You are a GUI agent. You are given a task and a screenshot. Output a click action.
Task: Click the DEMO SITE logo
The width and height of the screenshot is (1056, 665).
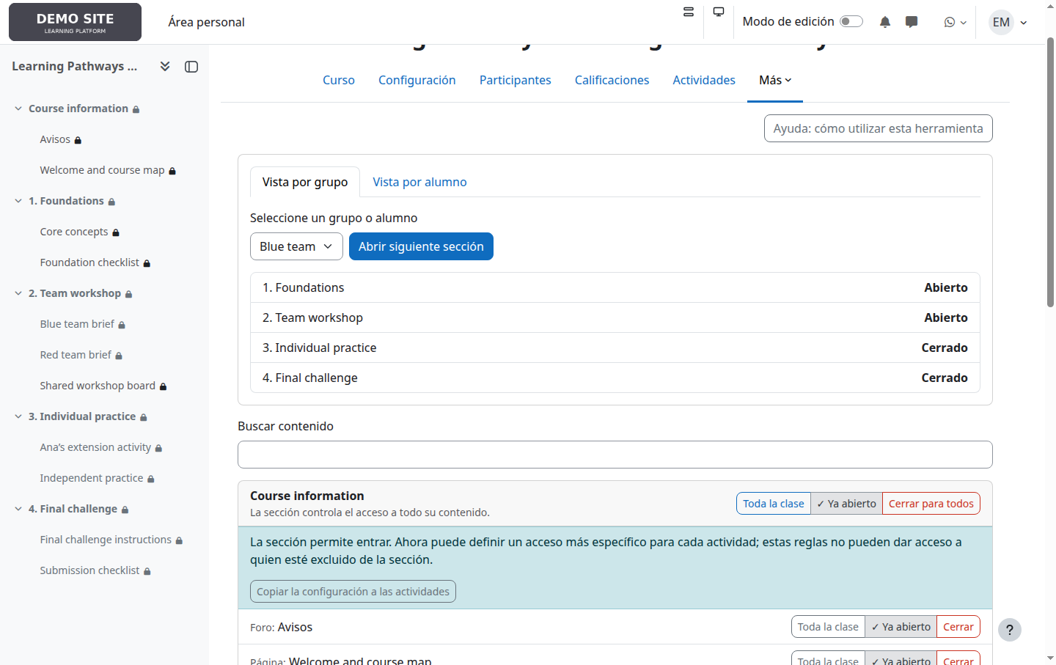[x=75, y=22]
